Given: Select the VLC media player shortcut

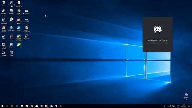Looking at the screenshot, I should pyautogui.click(x=19, y=21).
